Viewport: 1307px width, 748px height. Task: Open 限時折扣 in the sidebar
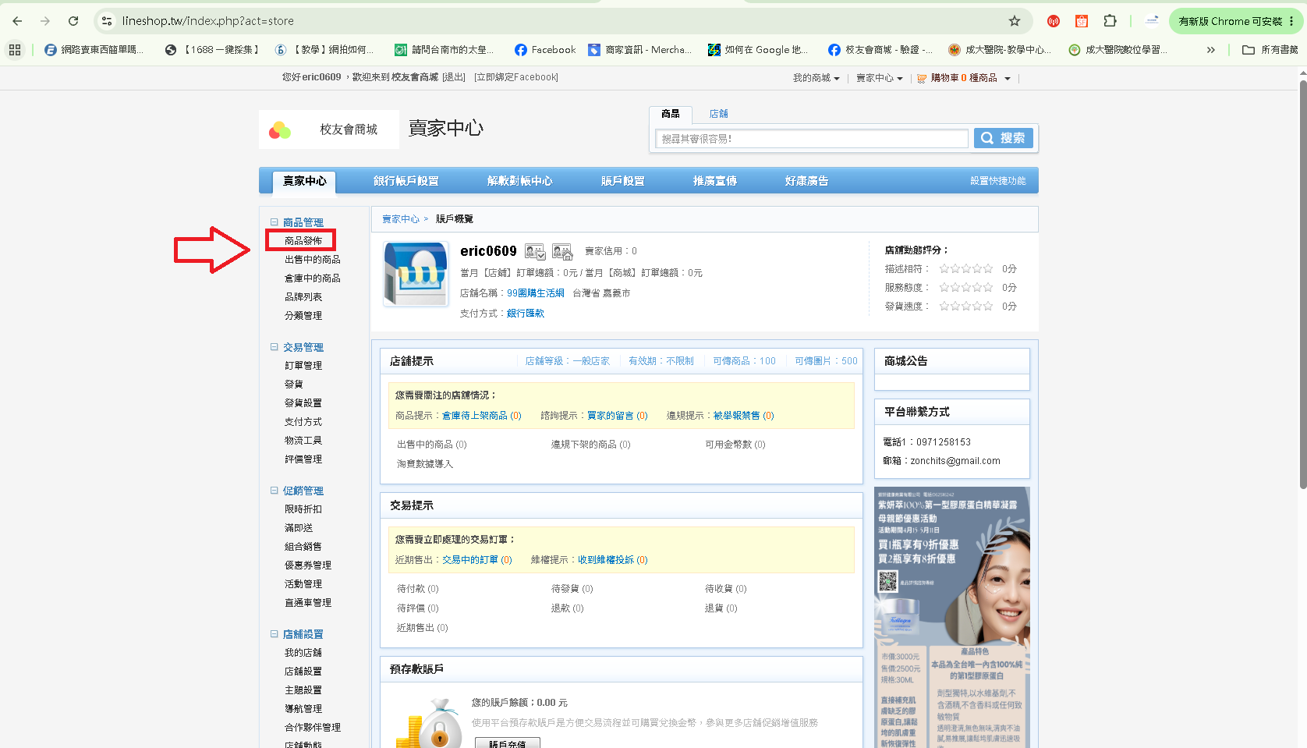303,509
